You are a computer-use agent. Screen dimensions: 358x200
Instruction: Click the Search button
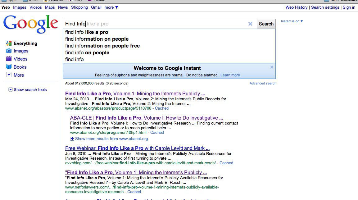click(266, 24)
